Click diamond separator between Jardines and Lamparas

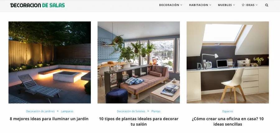click(58, 111)
